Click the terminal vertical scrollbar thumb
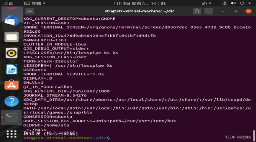 (x=254, y=136)
